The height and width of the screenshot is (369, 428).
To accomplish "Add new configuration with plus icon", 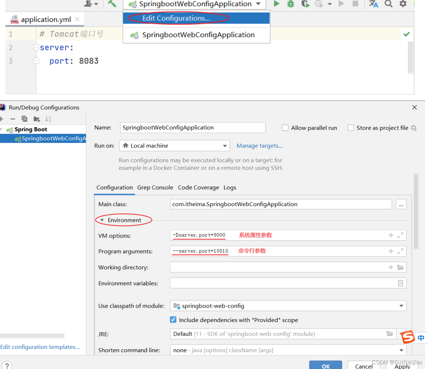I will [1, 119].
